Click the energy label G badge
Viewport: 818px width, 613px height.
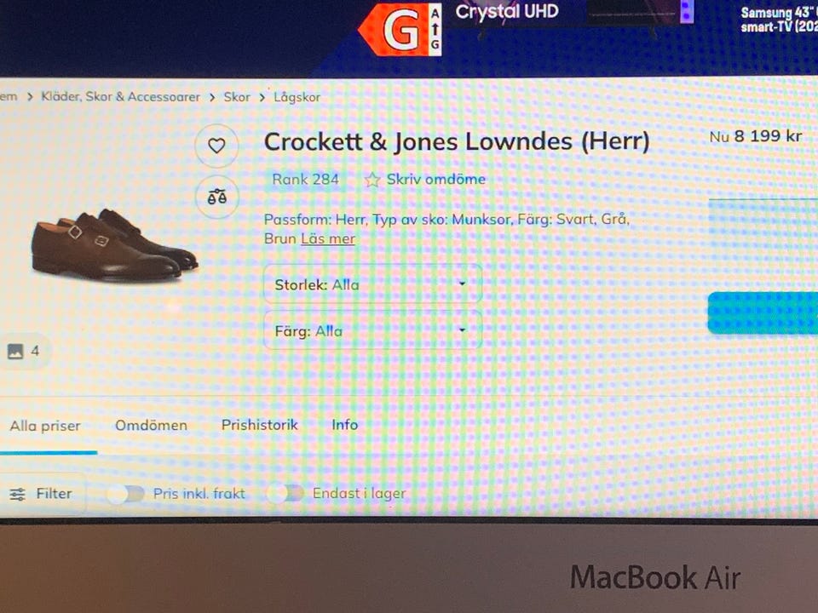[400, 29]
